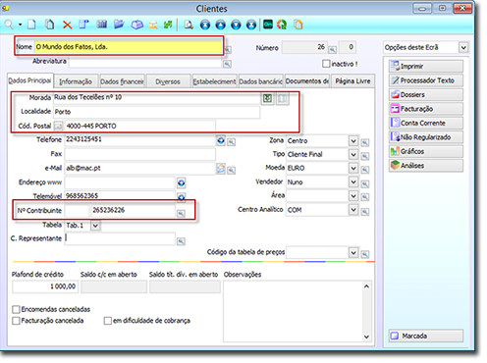
Task: Click the lookup icon beside Número field
Action: tap(333, 50)
